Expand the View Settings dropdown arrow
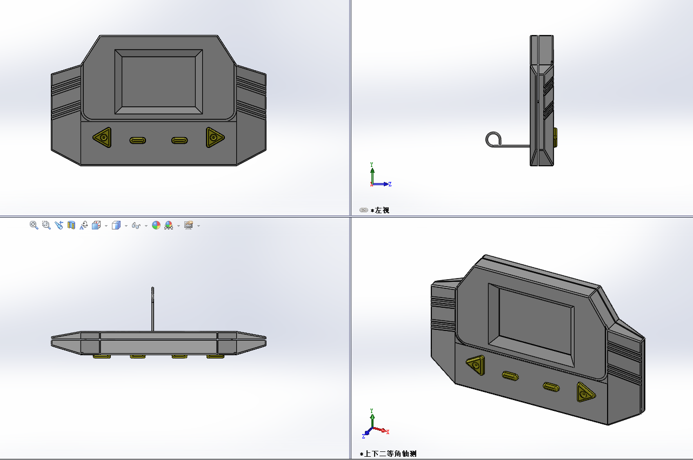Viewport: 693px width, 460px height. (198, 226)
